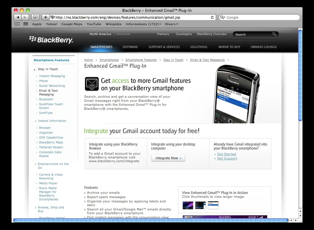This screenshot has height=230, width=314.
Task: Click the Home breadcrumb link
Action: (88, 60)
